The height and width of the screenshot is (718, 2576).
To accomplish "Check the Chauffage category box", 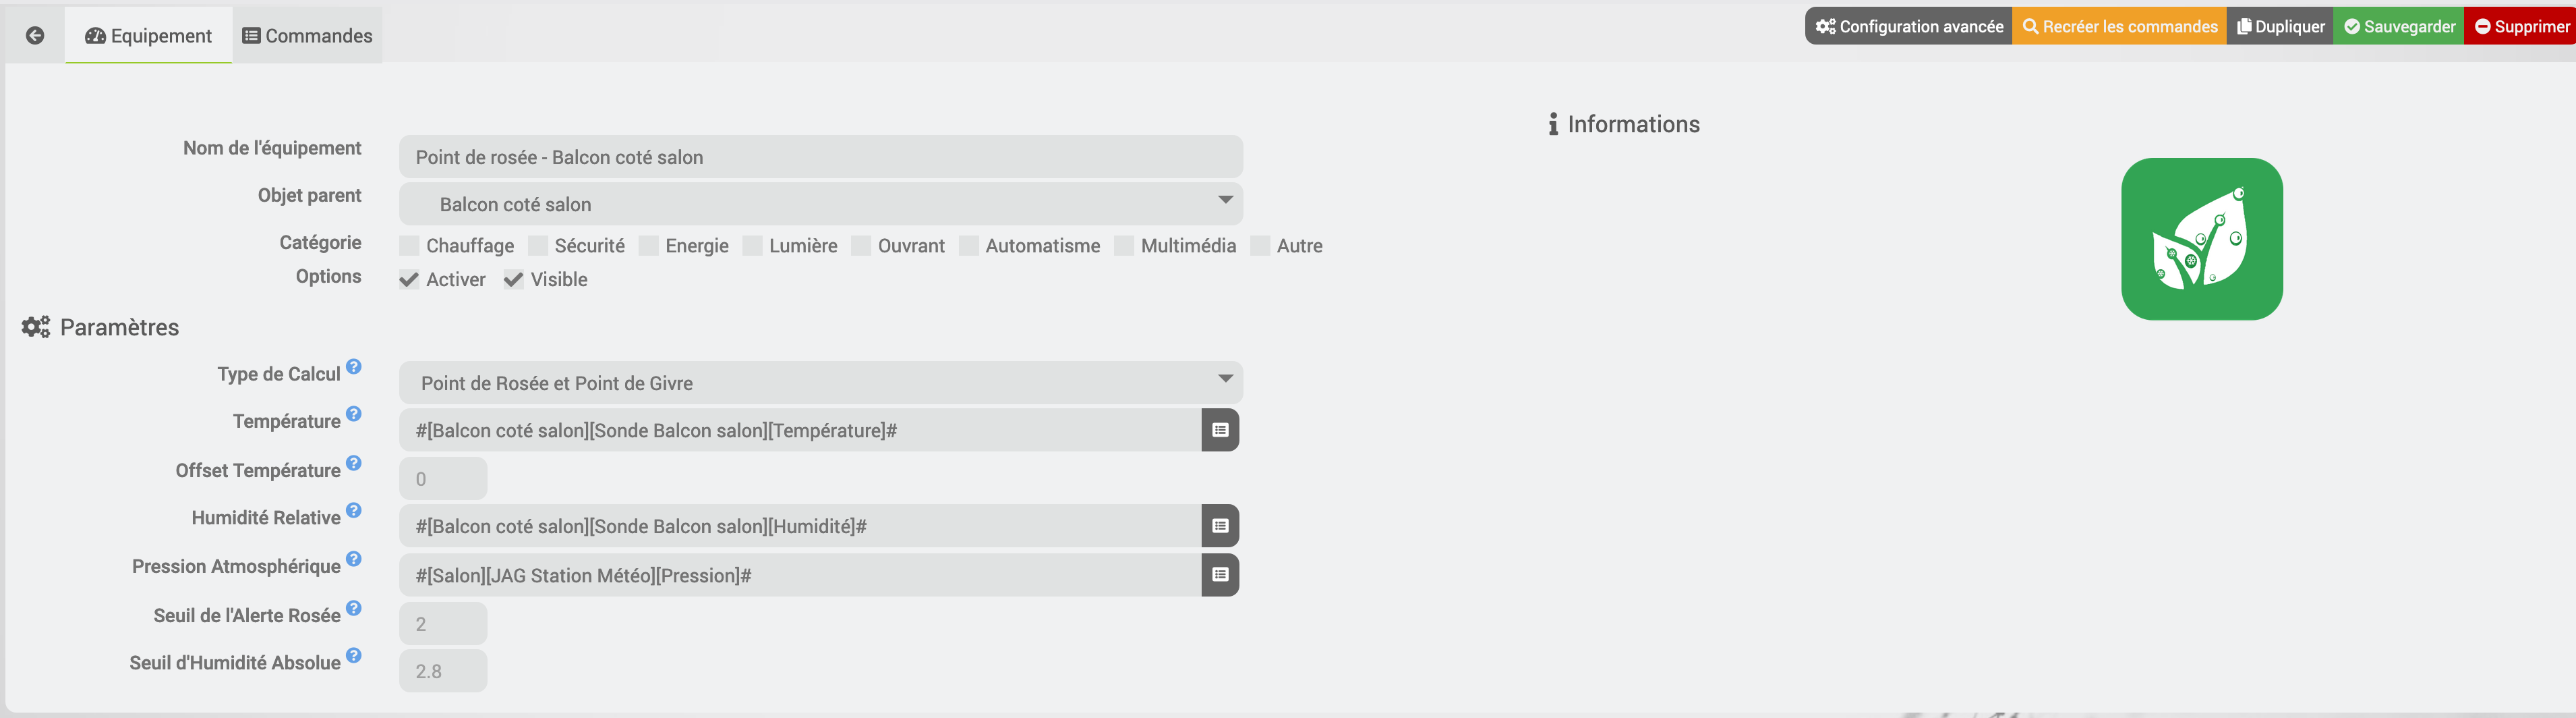I will [x=409, y=246].
